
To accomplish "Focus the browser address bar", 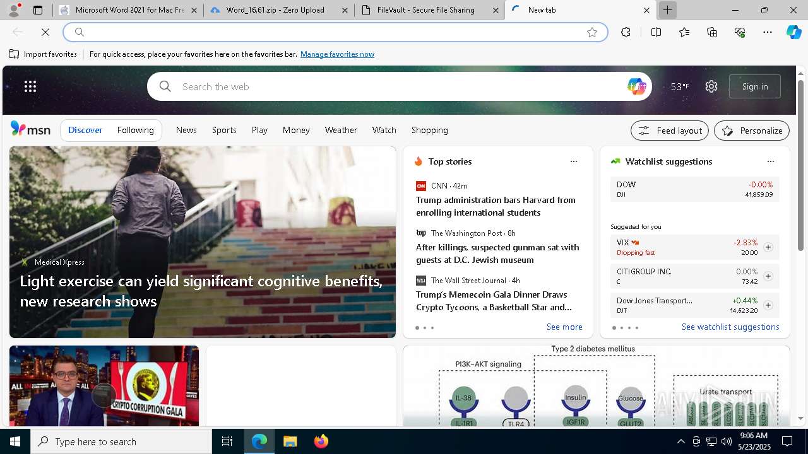I will (x=335, y=32).
